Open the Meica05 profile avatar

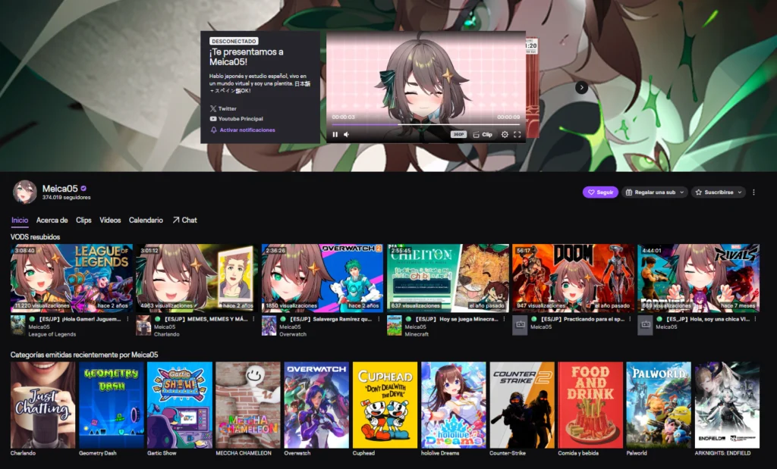point(25,192)
